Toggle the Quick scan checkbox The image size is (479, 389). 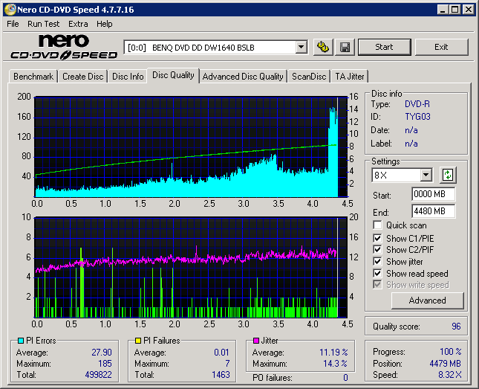pyautogui.click(x=377, y=225)
